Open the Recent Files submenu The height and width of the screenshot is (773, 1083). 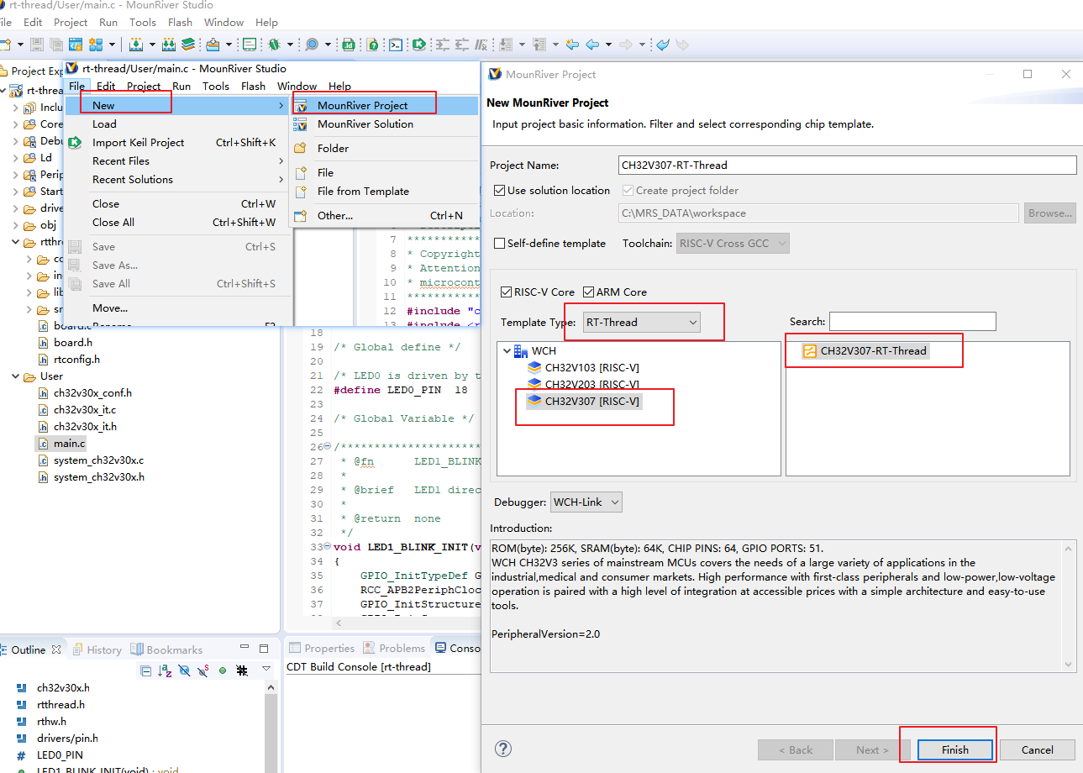pyautogui.click(x=176, y=161)
